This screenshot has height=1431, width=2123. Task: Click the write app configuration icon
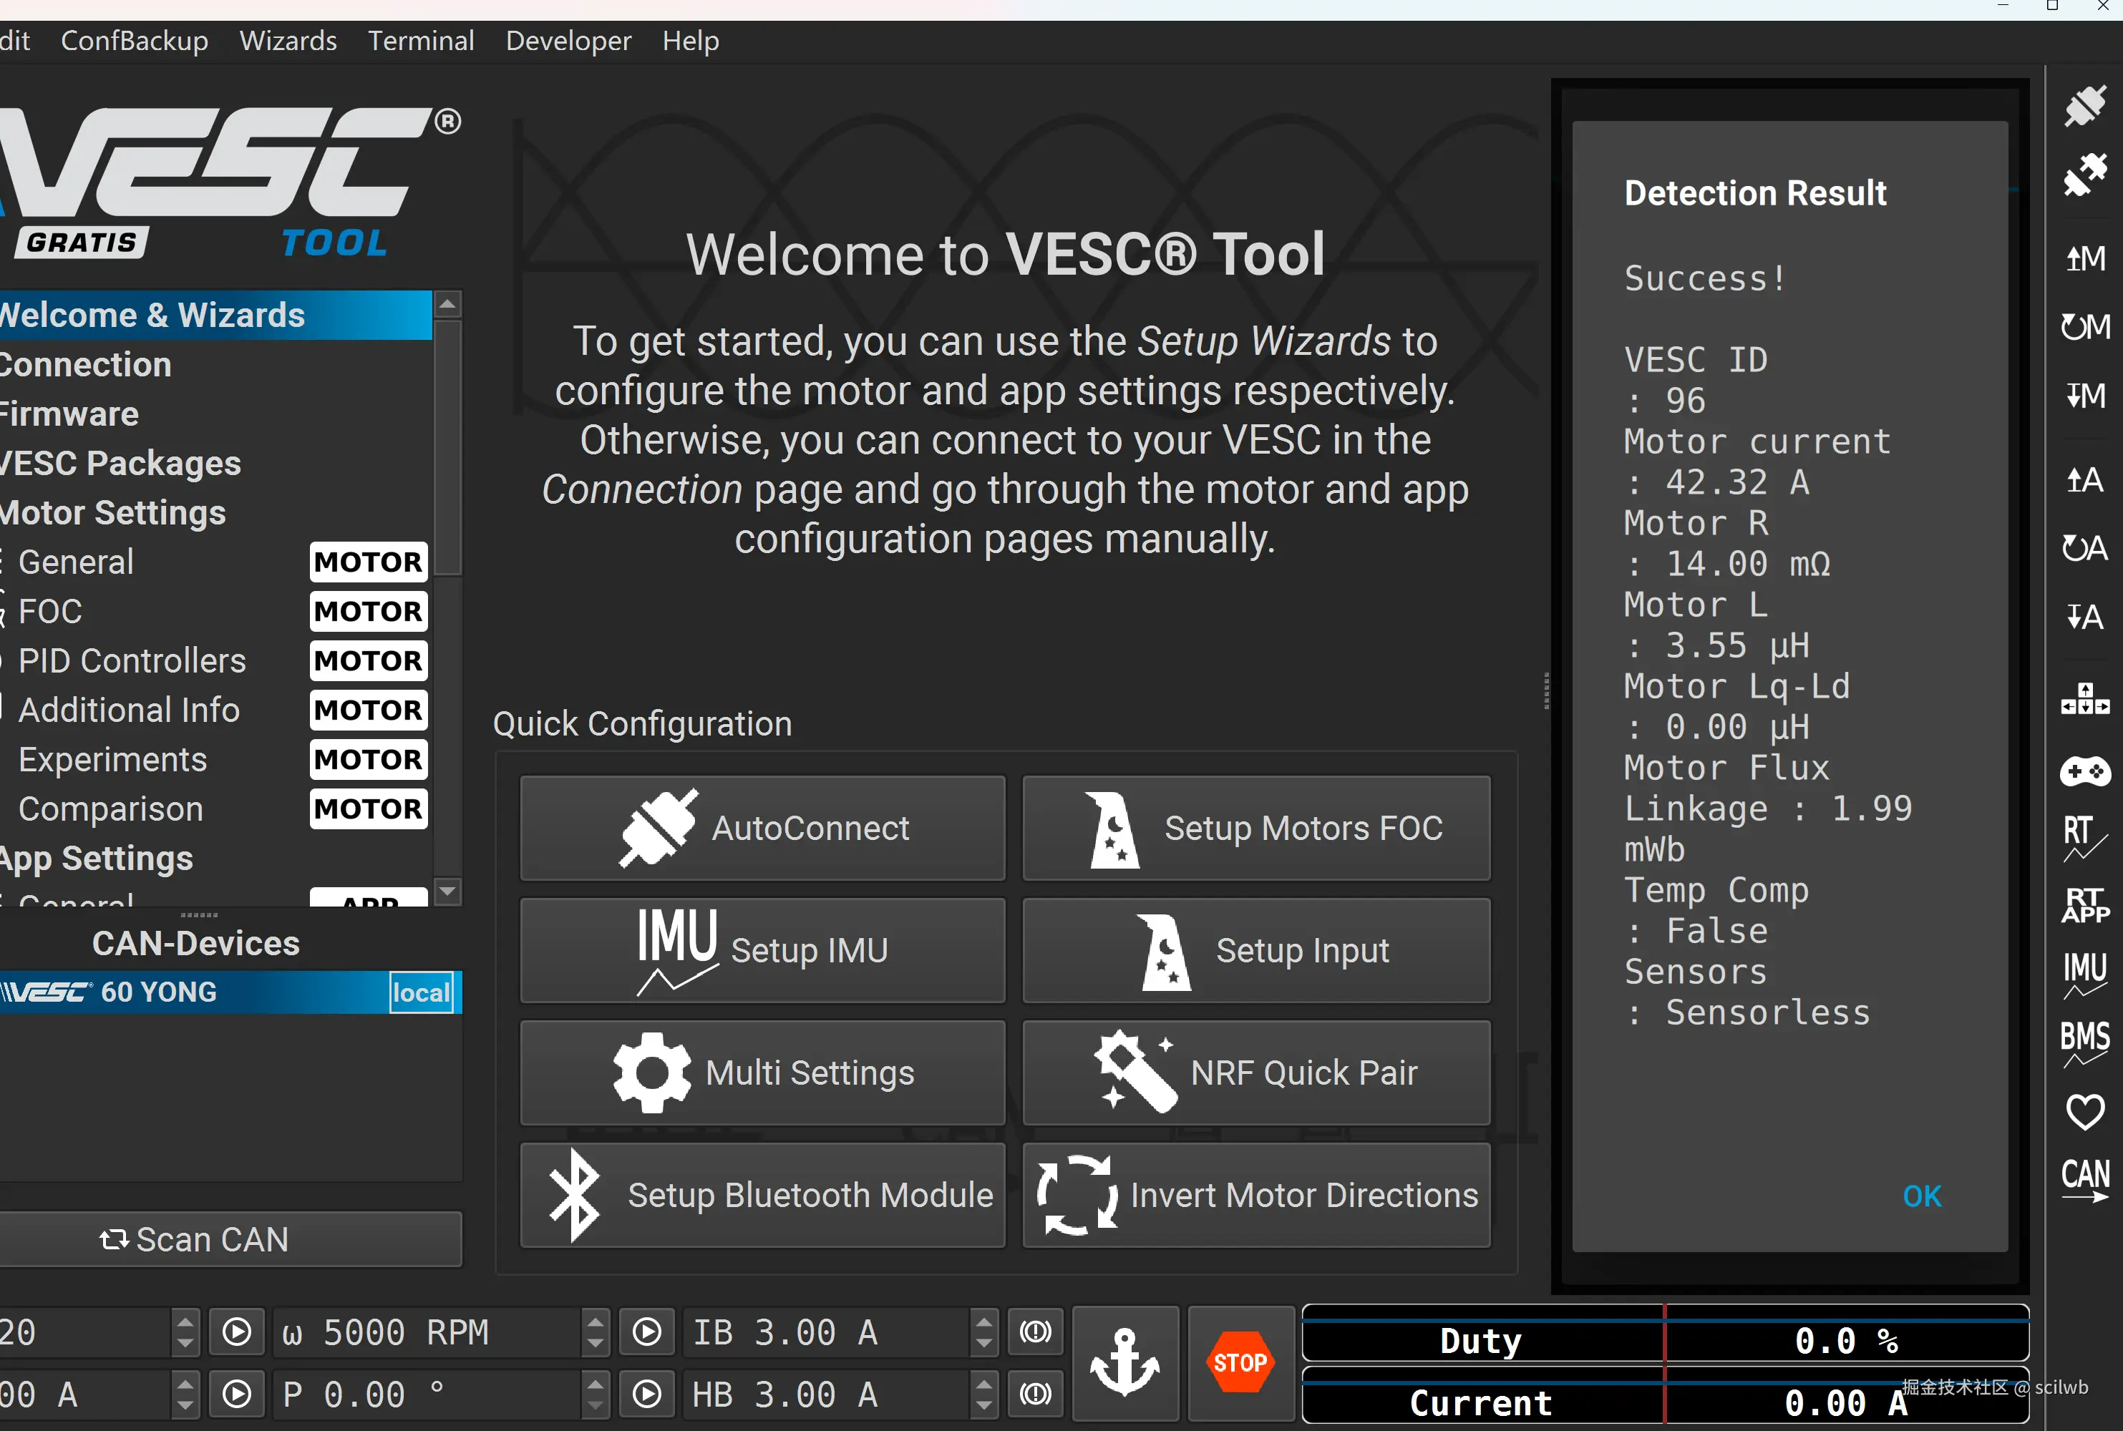pyautogui.click(x=2084, y=617)
